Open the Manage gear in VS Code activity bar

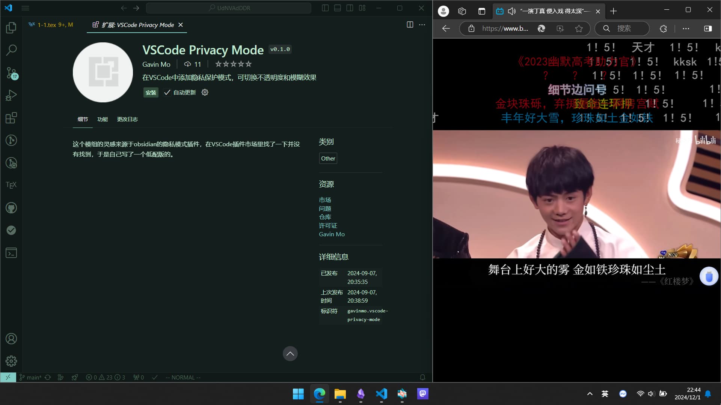(x=11, y=361)
